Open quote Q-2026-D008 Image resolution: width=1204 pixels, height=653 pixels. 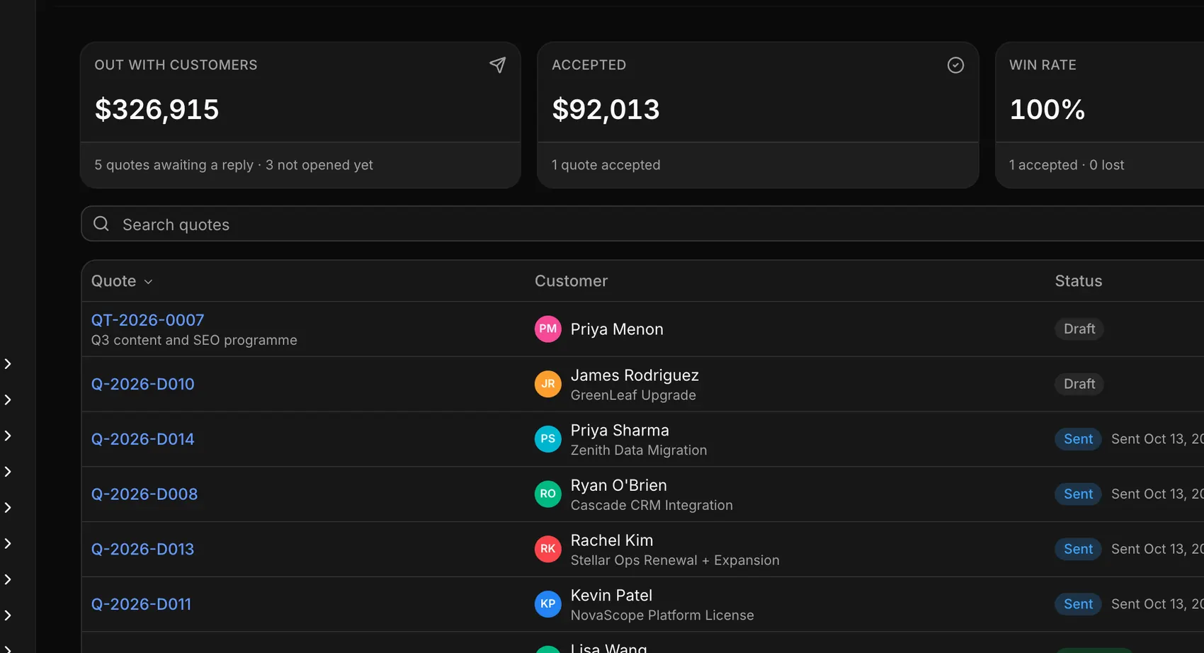144,494
